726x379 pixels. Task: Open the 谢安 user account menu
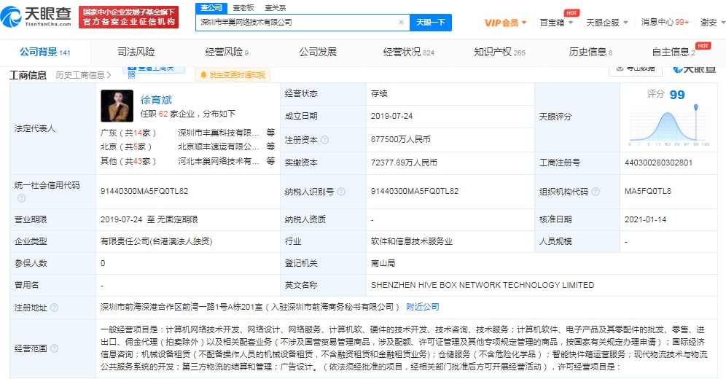(x=713, y=23)
